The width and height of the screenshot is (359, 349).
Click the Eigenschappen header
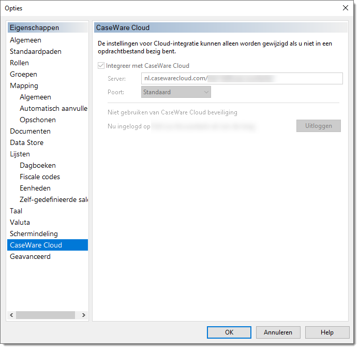(48, 27)
